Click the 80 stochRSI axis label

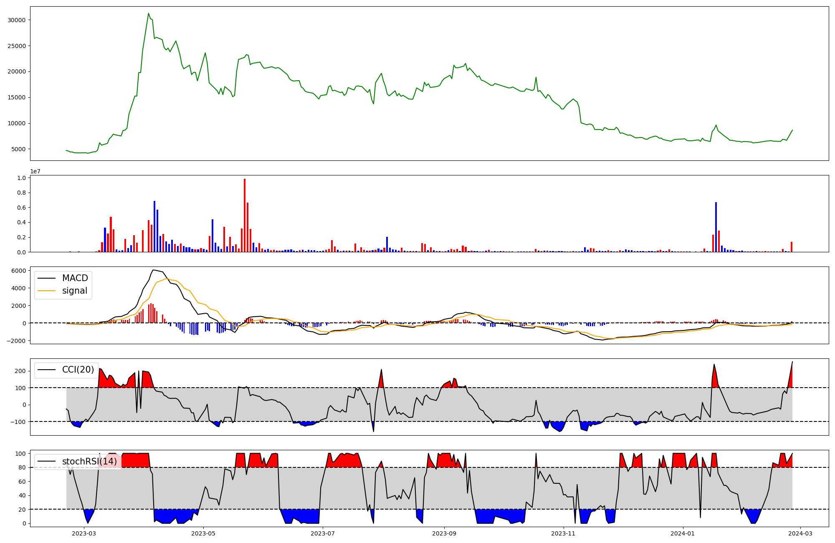22,468
